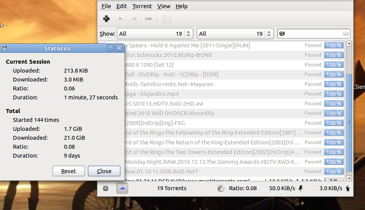The width and height of the screenshot is (365, 210).
Task: Click progress bar of Alejandro.mp4 torrent
Action: click(x=334, y=94)
